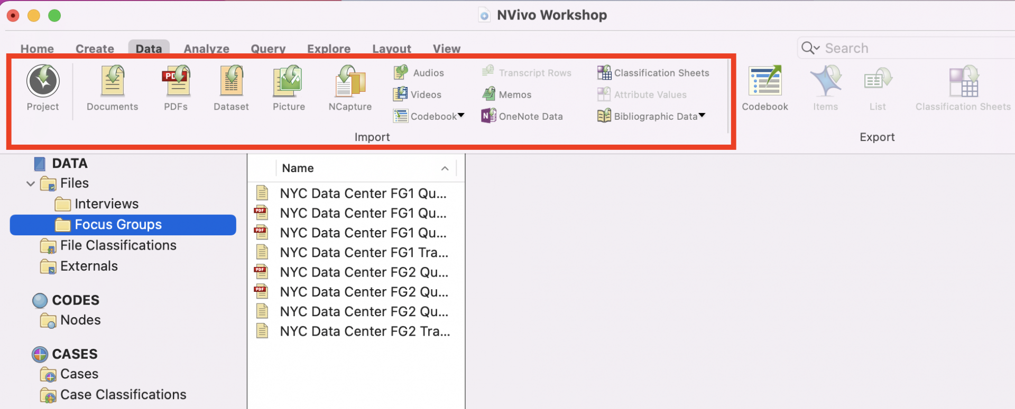Click in the Search field
The width and height of the screenshot is (1015, 409).
(906, 48)
